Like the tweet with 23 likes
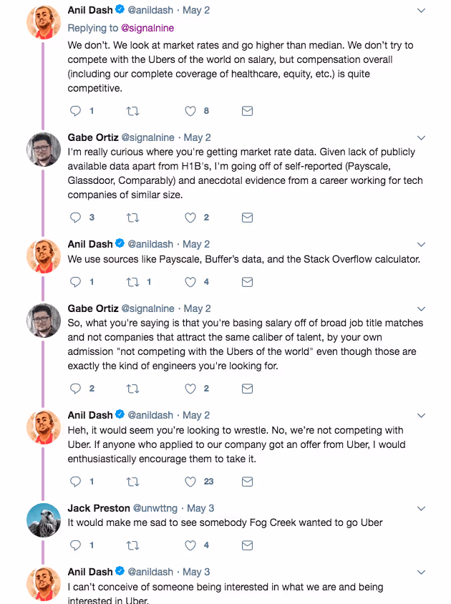This screenshot has width=451, height=604. click(189, 482)
